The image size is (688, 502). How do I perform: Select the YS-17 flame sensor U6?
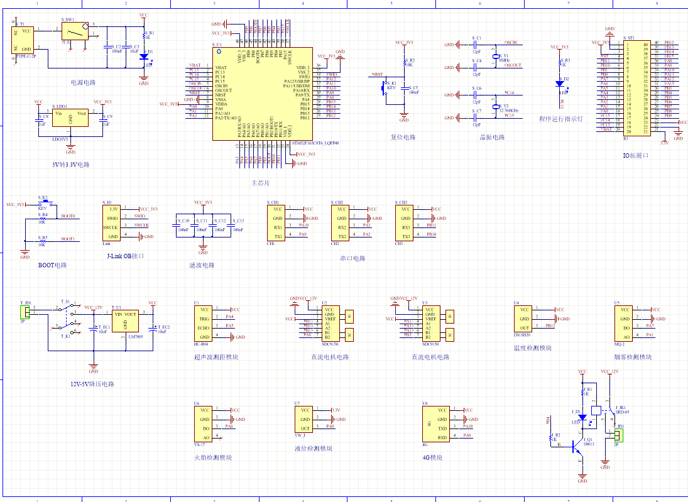(203, 424)
